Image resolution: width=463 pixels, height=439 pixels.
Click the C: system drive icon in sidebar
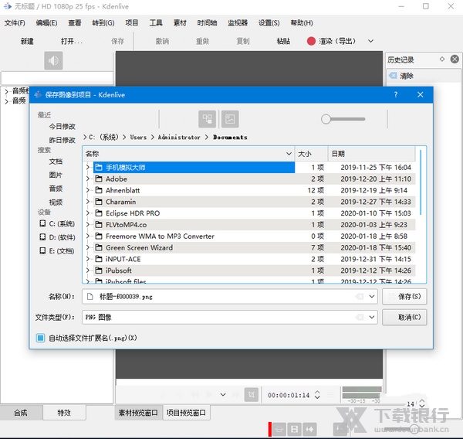click(42, 223)
